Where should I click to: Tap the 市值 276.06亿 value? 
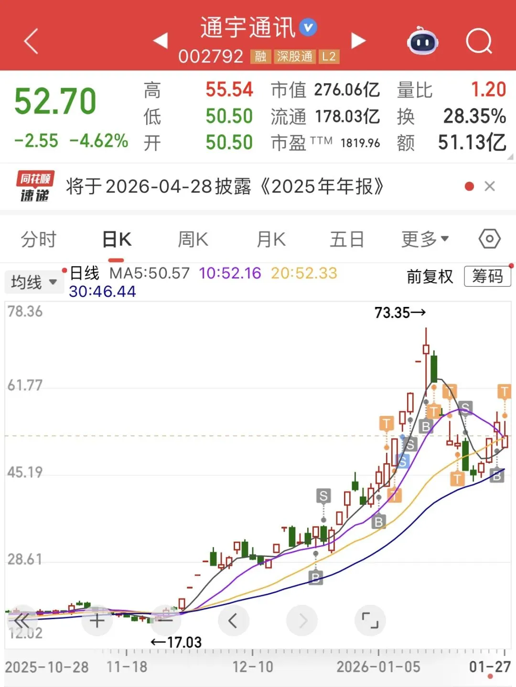347,89
